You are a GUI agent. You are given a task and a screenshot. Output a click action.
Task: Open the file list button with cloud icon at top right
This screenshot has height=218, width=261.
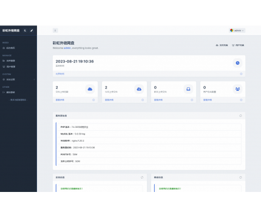coord(222,45)
